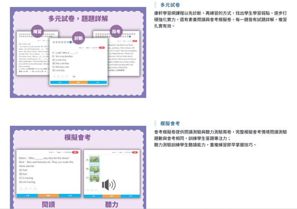Click orange middle button in diagnosis quiz
Screen dimensions: 297x209
78,82
